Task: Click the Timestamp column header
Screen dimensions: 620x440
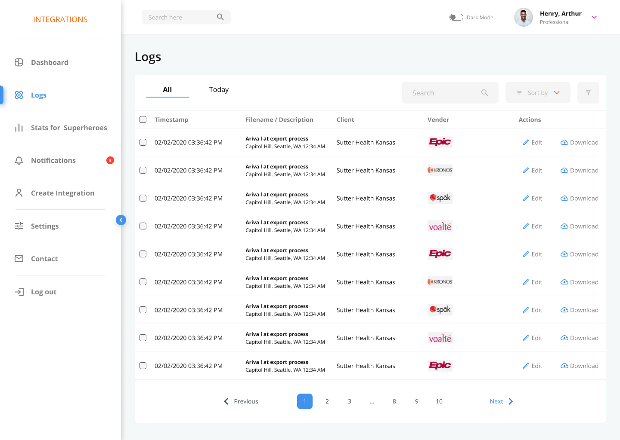Action: click(171, 119)
